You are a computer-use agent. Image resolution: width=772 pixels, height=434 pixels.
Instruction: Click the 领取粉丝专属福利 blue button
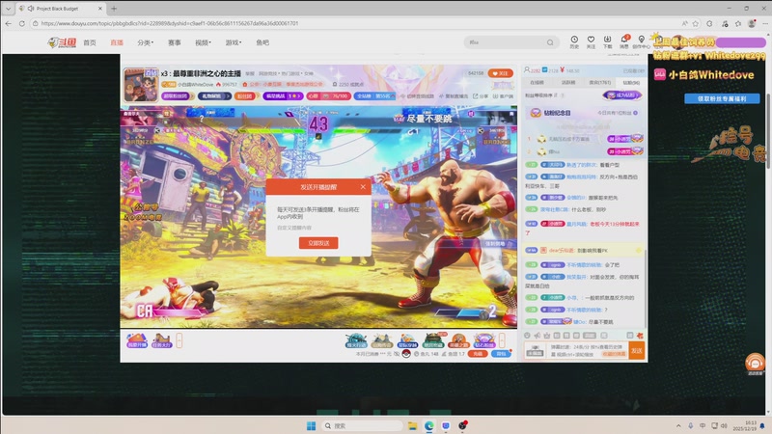tap(722, 99)
